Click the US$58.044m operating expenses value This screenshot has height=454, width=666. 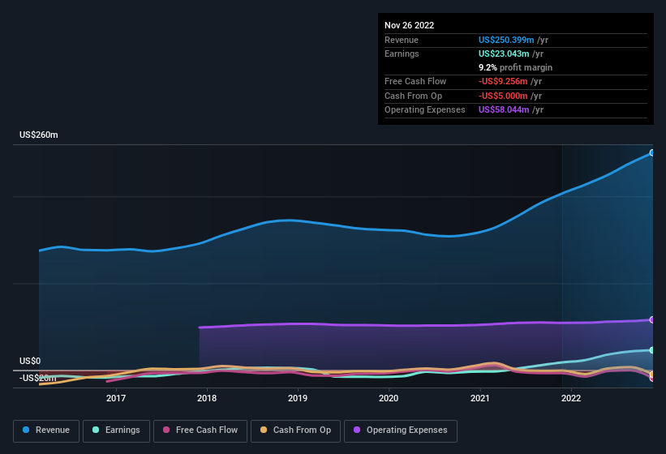[x=504, y=110]
